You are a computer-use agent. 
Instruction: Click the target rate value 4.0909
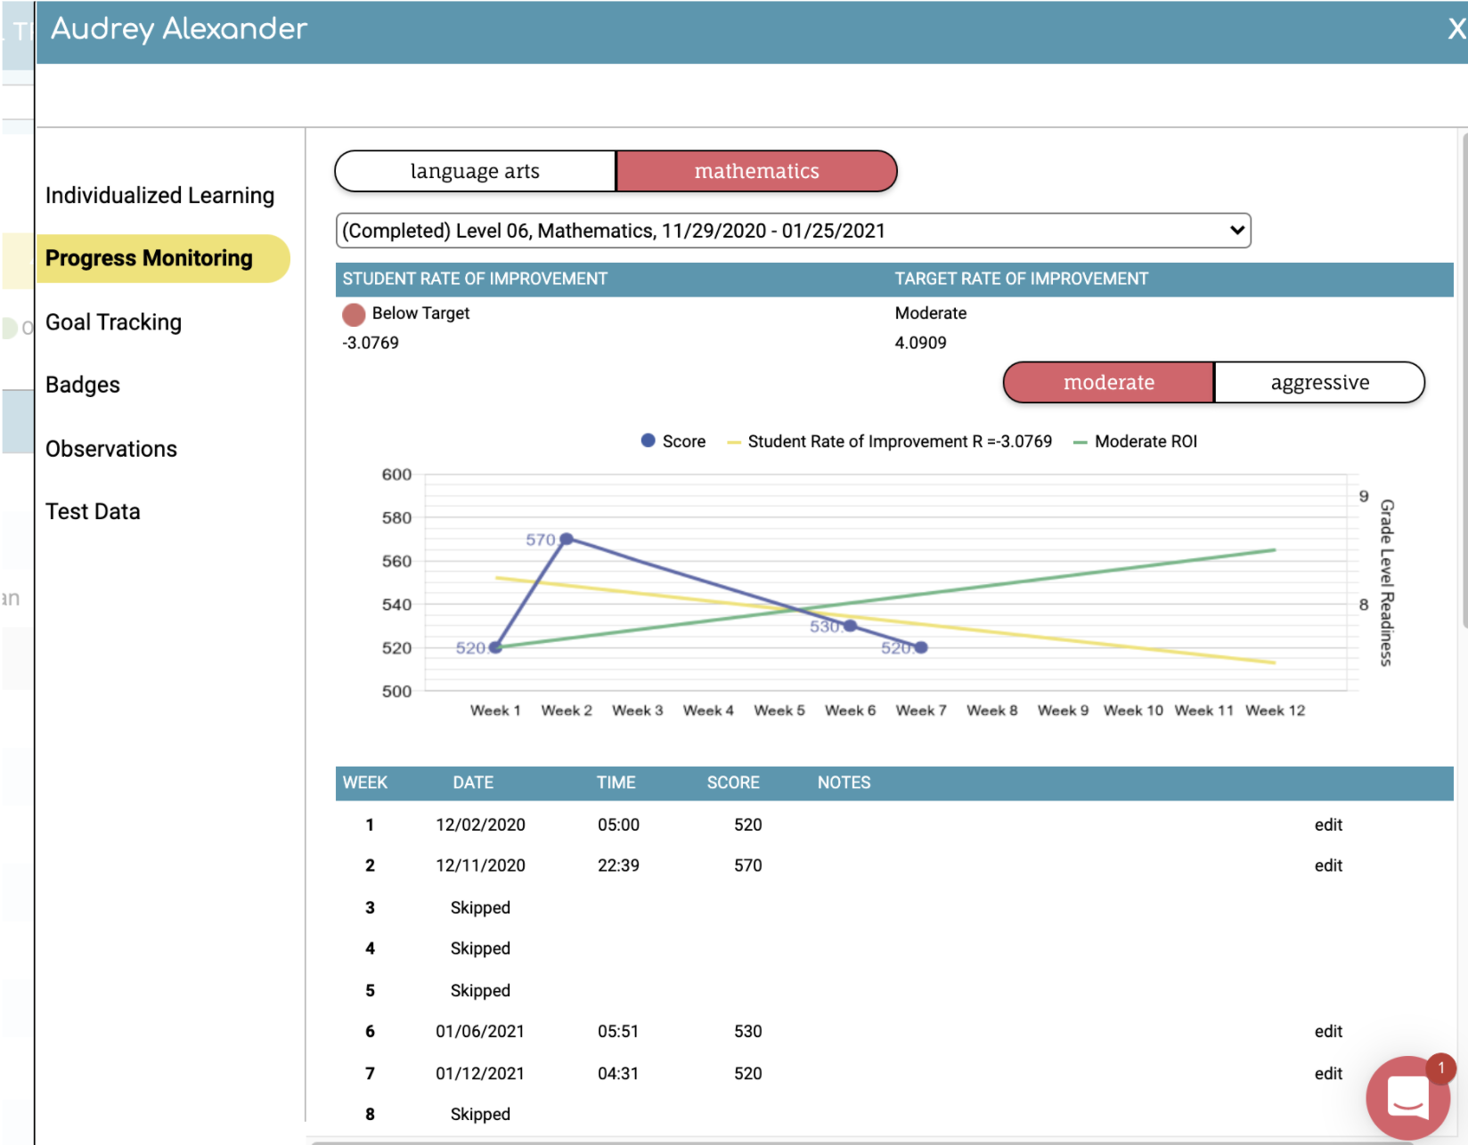[921, 343]
